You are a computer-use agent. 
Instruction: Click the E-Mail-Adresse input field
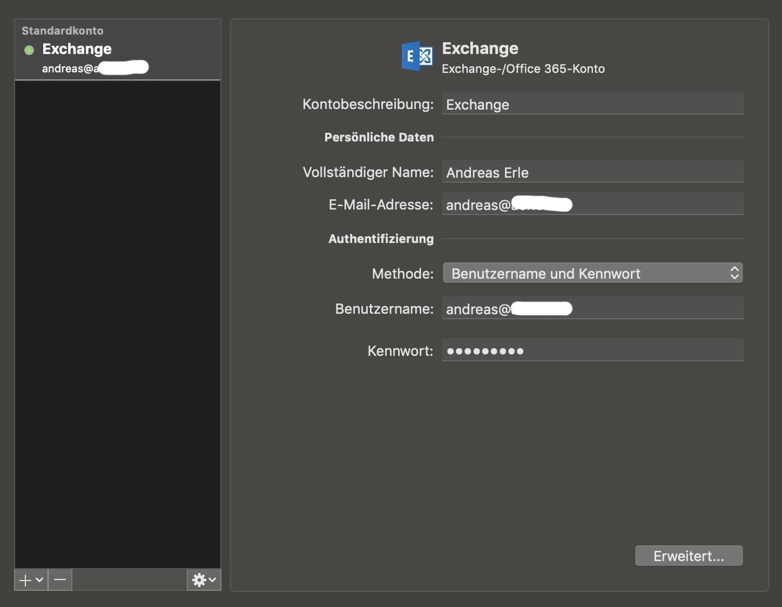[648, 205]
